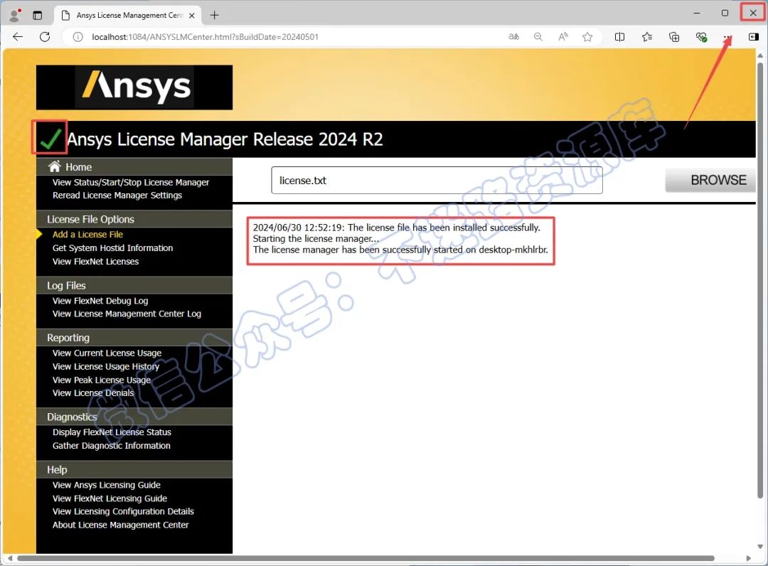This screenshot has width=768, height=566.
Task: Click the scroll down arrow
Action: click(x=760, y=546)
